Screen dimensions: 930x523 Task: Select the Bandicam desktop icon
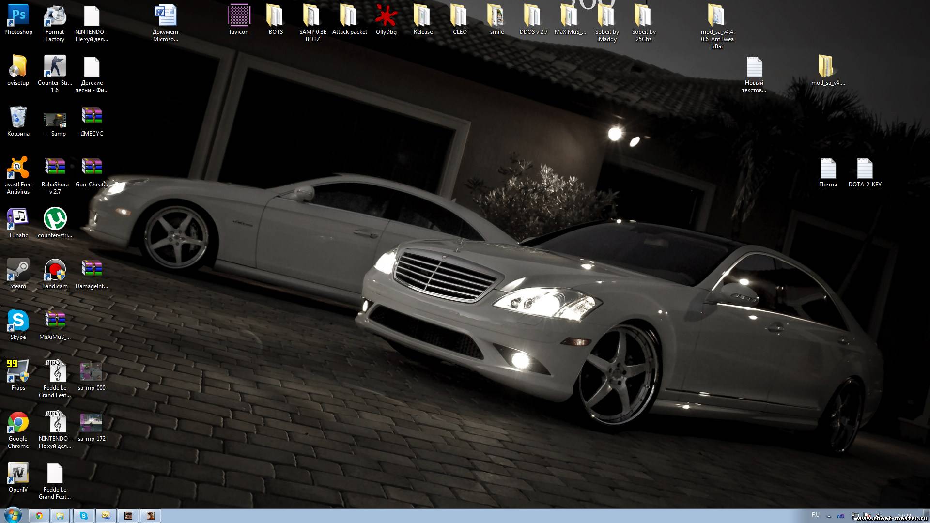55,270
